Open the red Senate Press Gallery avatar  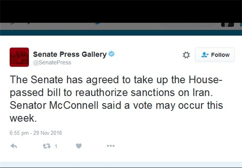(19, 57)
